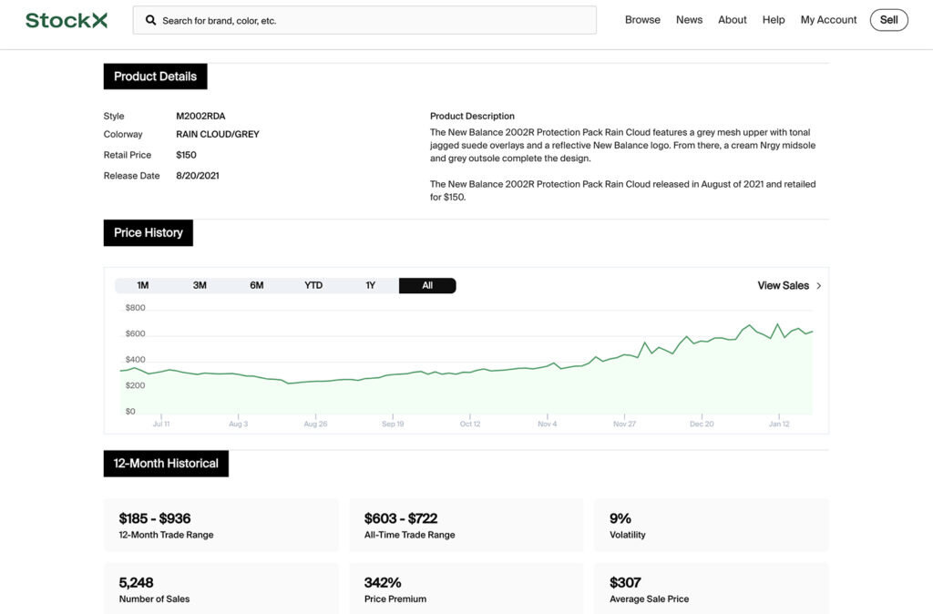The image size is (933, 614).
Task: Click the Sep 19 chart axis marker
Action: 393,424
